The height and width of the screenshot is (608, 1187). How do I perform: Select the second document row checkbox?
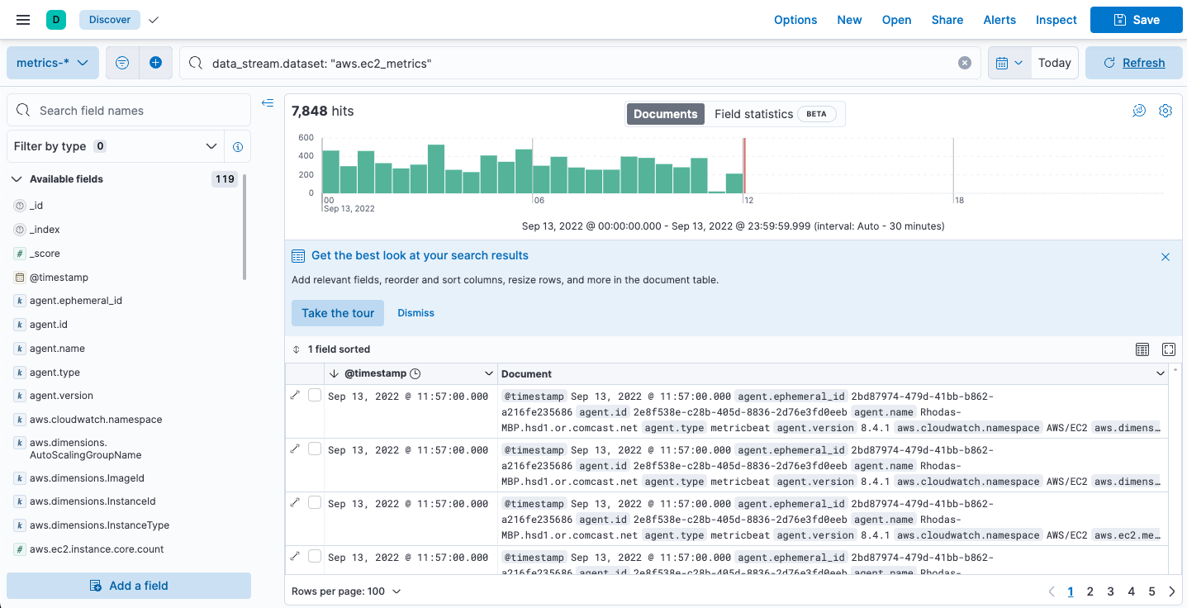tap(314, 449)
